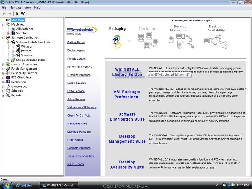Screen dimensions: 252x189
Task: Click the Scalable WinINSTALL logo
Action: coord(82,31)
